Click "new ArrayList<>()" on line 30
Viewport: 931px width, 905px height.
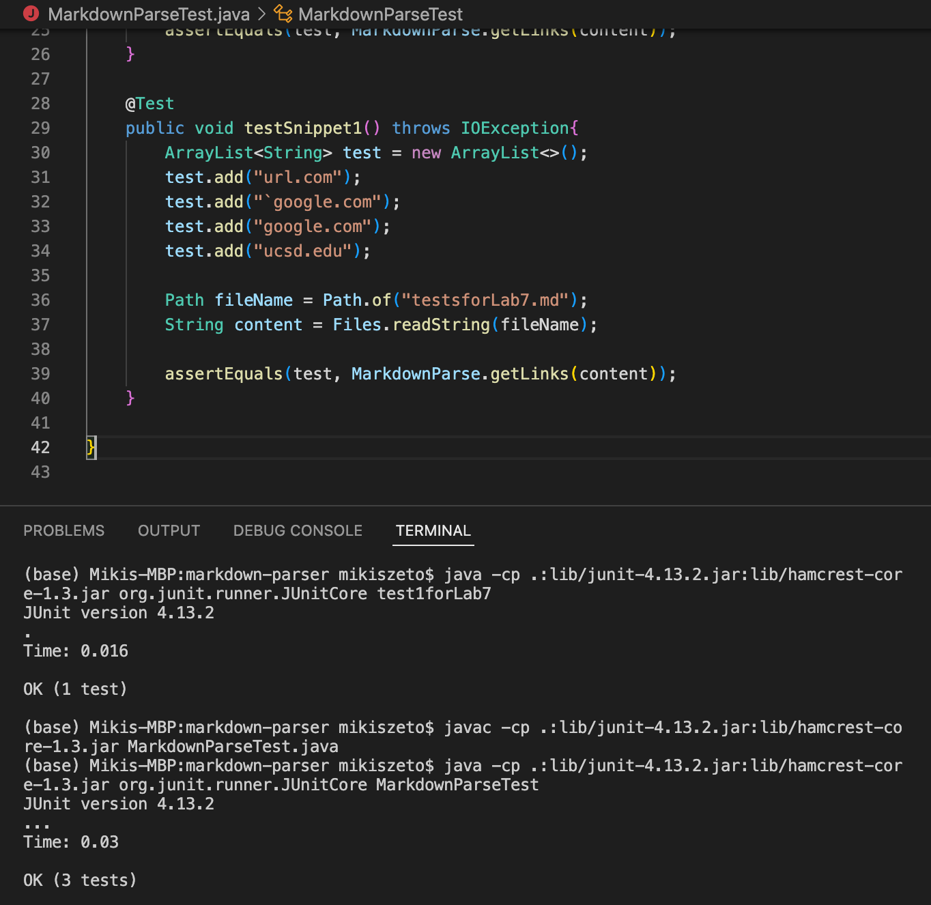click(495, 152)
